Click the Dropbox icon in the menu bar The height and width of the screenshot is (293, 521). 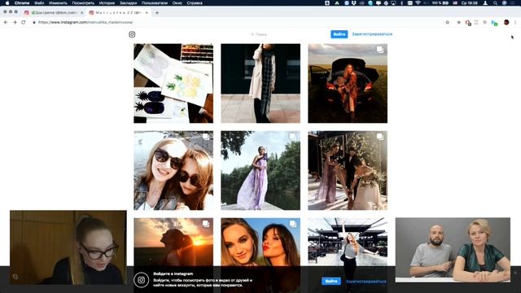[x=353, y=3]
